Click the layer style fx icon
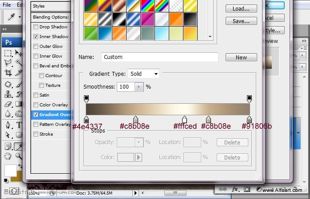Viewport: 310px width, 199px height. pos(235,189)
